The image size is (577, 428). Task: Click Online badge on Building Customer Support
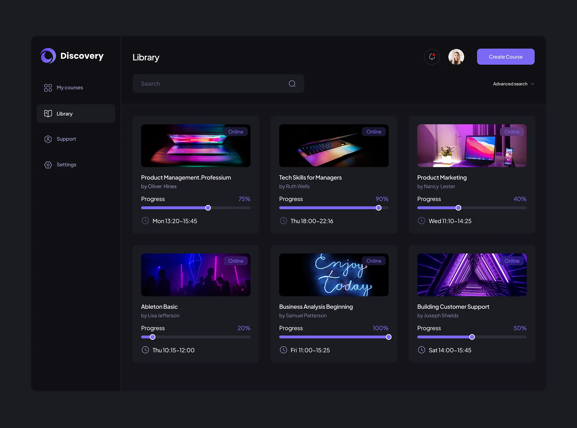pyautogui.click(x=512, y=261)
